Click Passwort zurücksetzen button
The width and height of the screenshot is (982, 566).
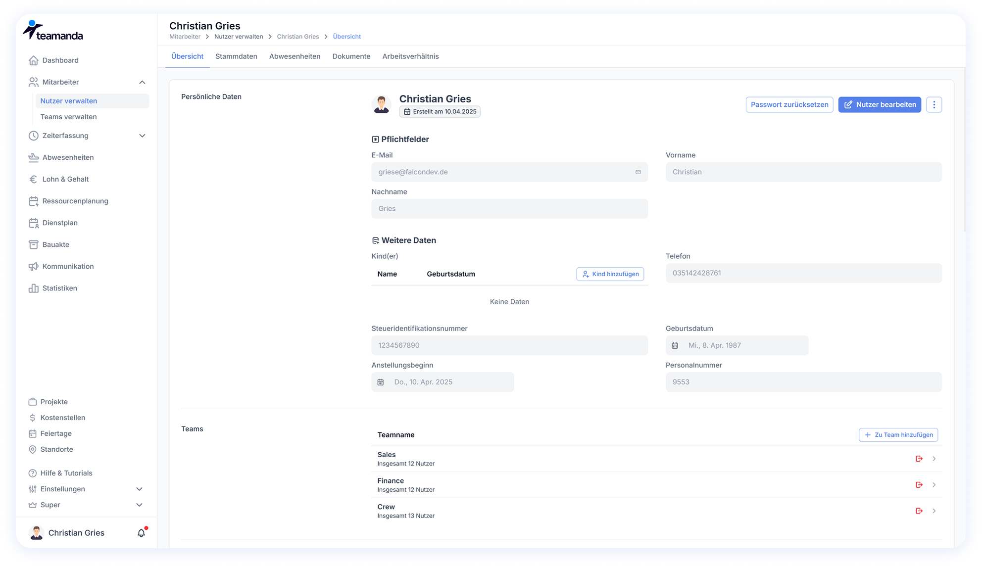point(789,104)
